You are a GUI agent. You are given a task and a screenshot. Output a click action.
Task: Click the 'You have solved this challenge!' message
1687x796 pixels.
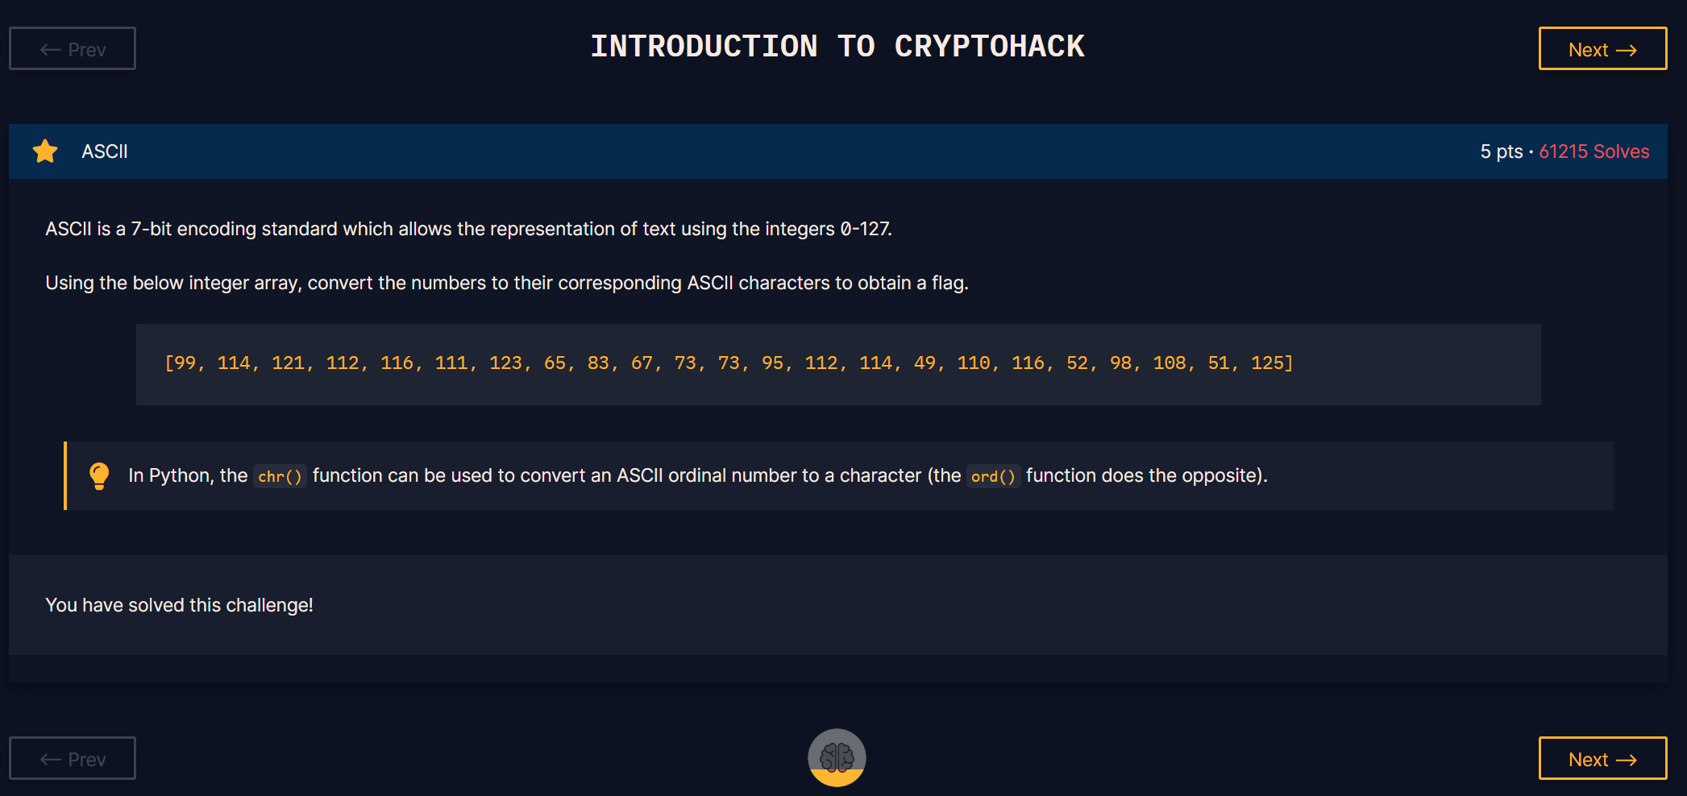pos(179,605)
